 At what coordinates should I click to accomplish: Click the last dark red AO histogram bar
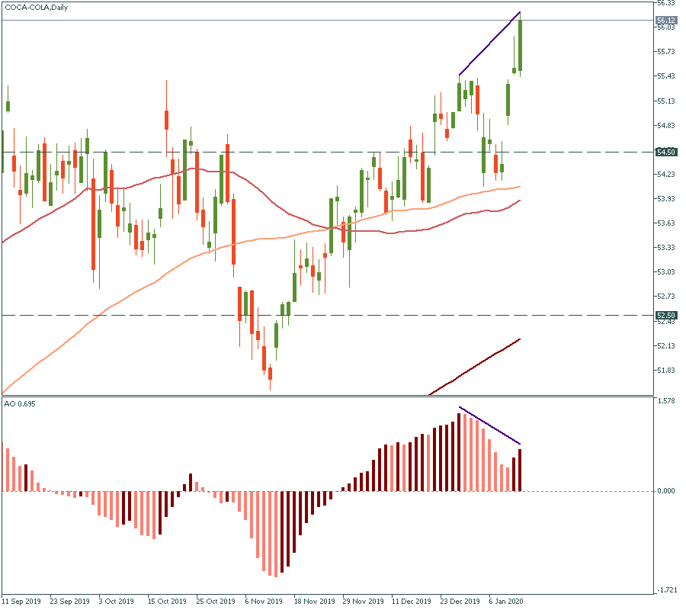(x=520, y=470)
